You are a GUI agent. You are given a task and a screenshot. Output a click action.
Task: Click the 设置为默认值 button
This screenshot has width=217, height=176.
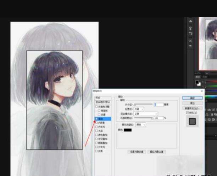(x=137, y=152)
